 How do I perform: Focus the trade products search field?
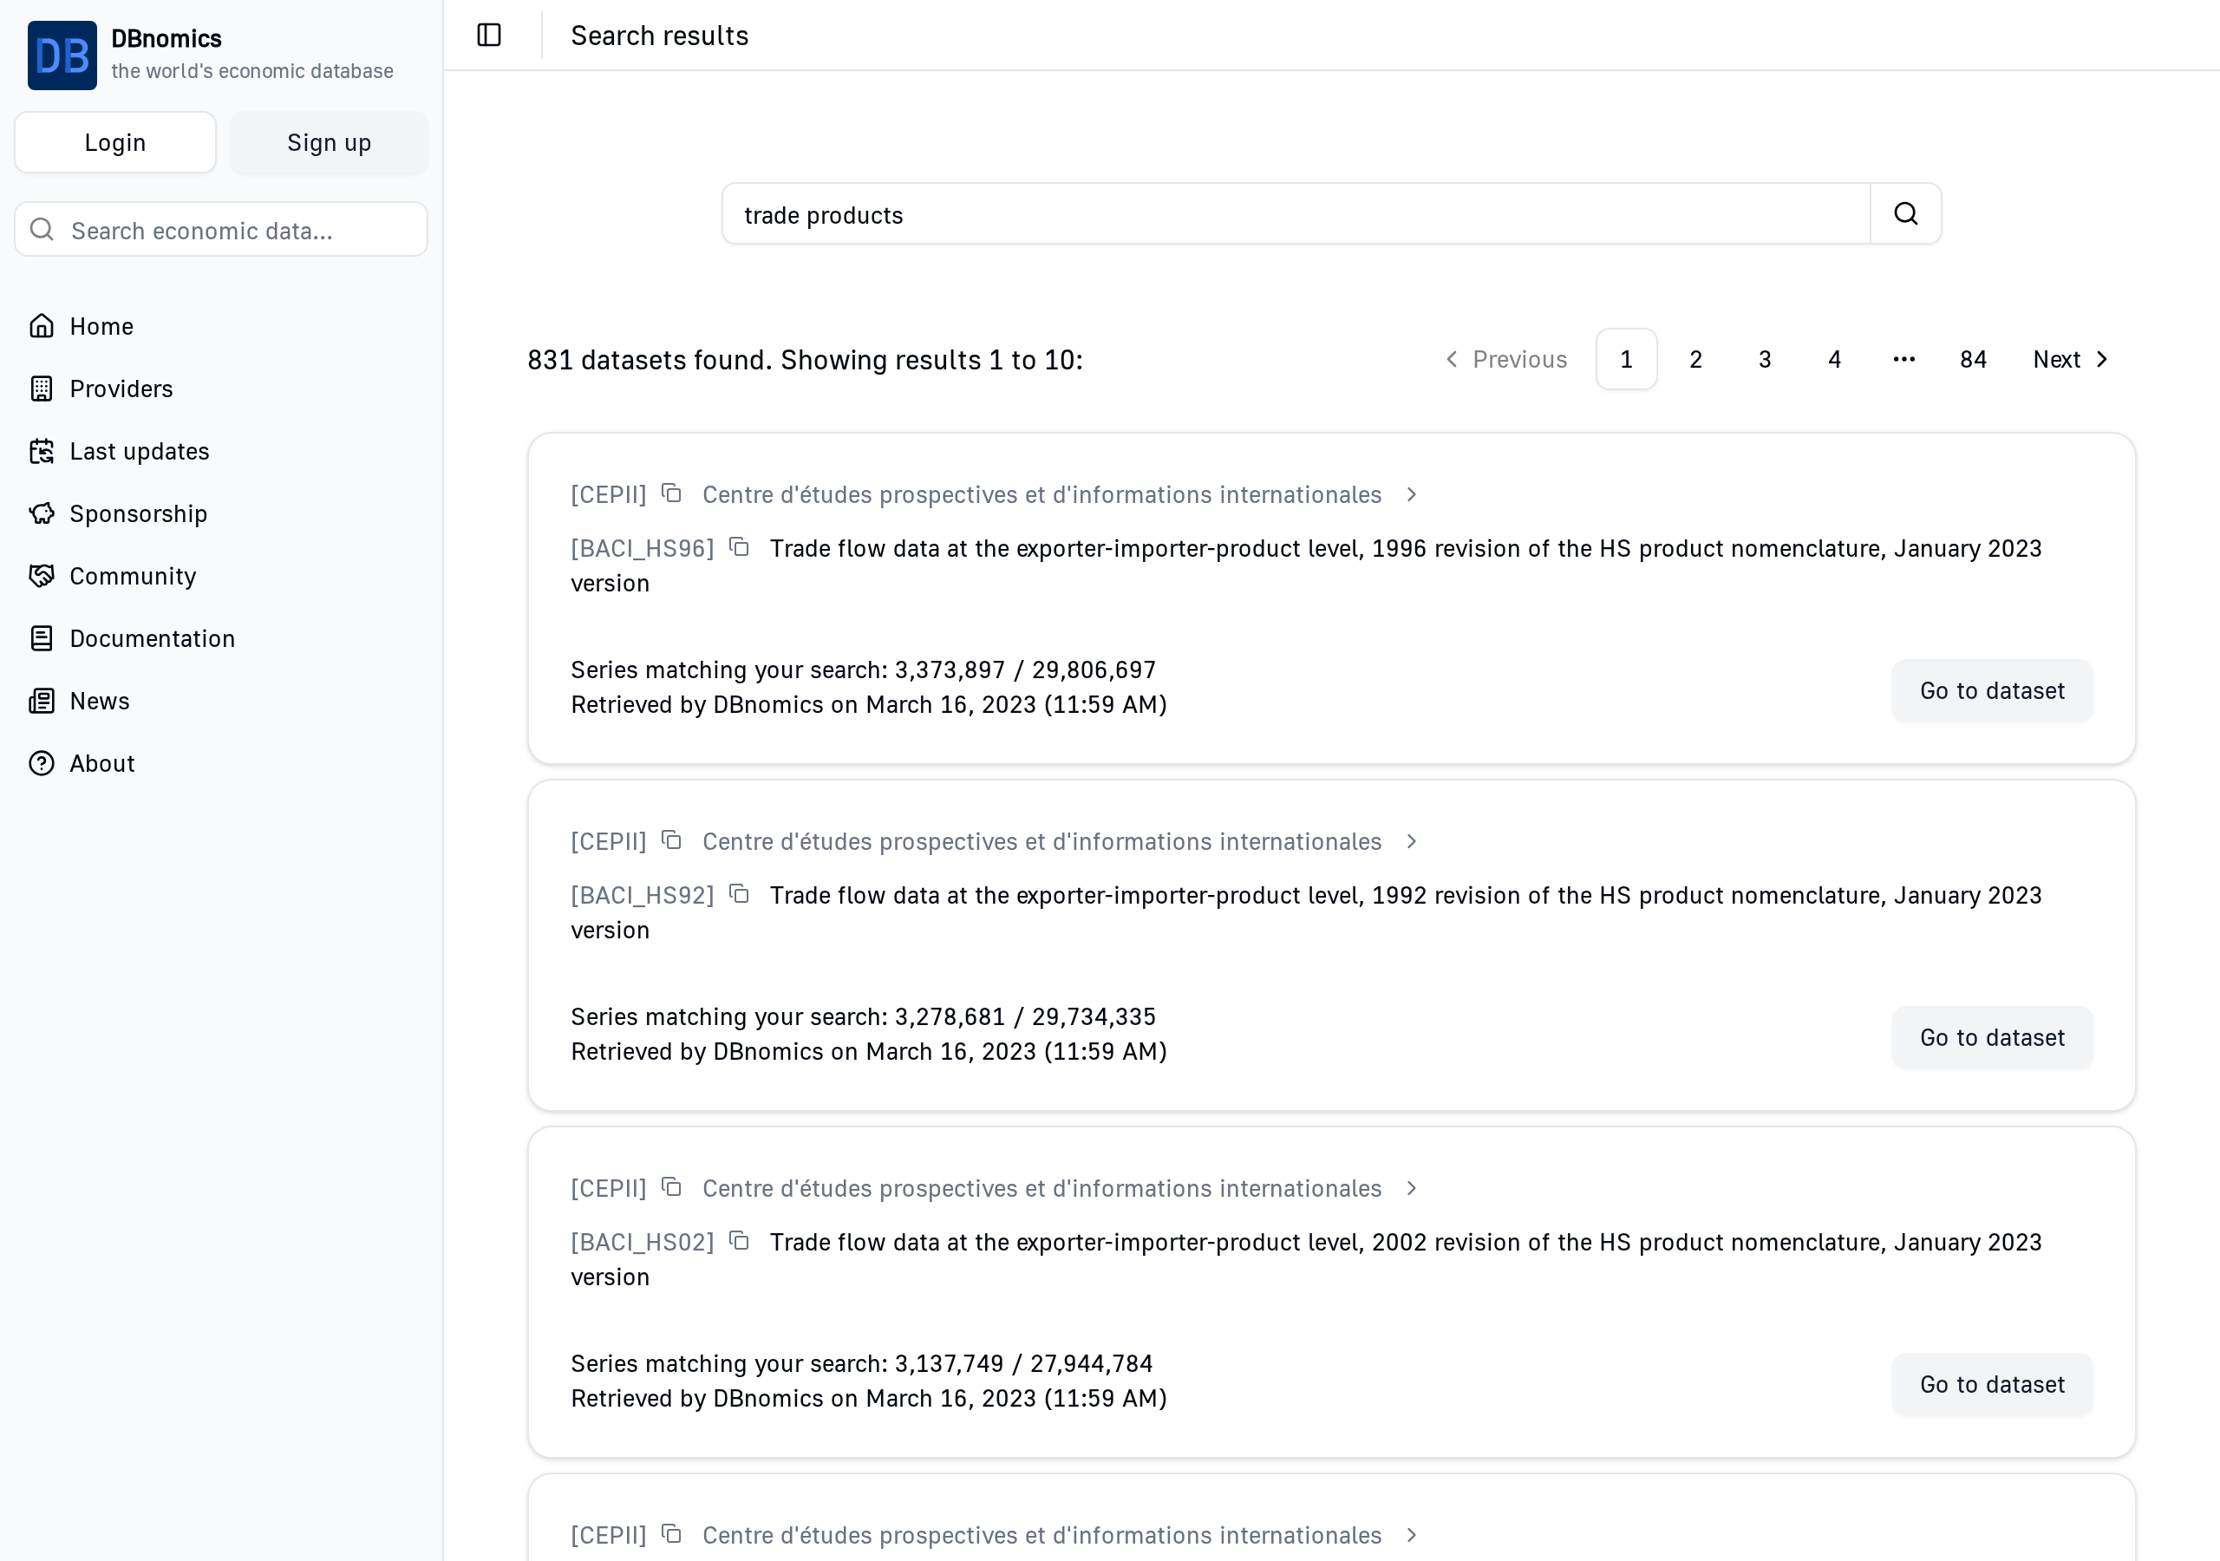(x=1296, y=213)
